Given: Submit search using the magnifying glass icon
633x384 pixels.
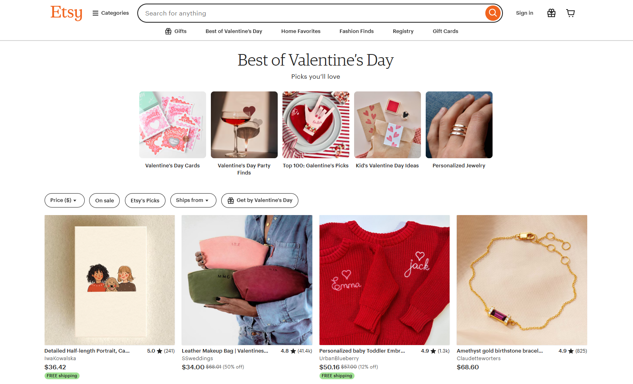Looking at the screenshot, I should [493, 13].
